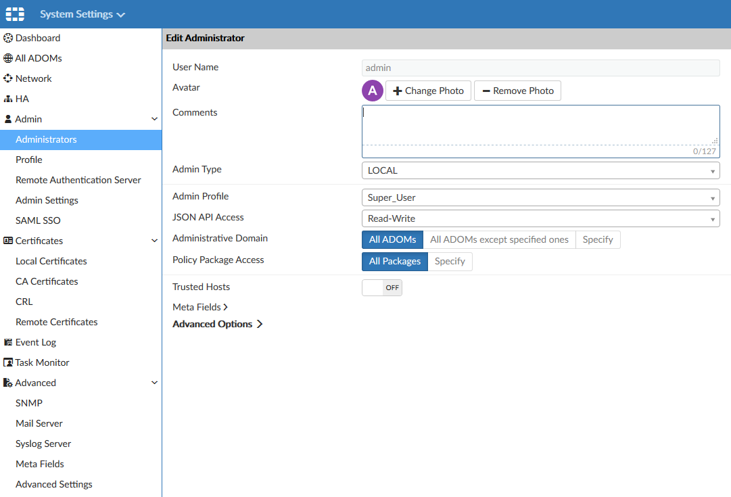
Task: Click the Fortinet logo icon
Action: [15, 14]
